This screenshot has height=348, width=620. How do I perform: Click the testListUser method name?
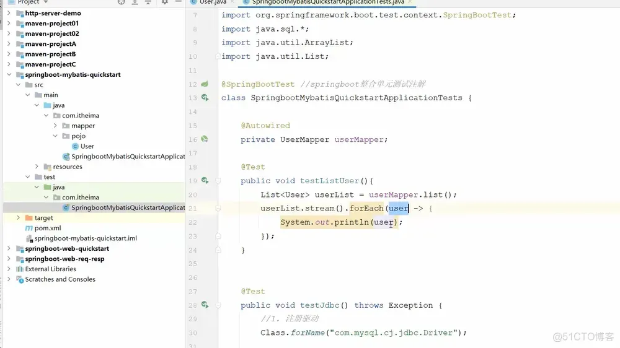[x=329, y=181]
